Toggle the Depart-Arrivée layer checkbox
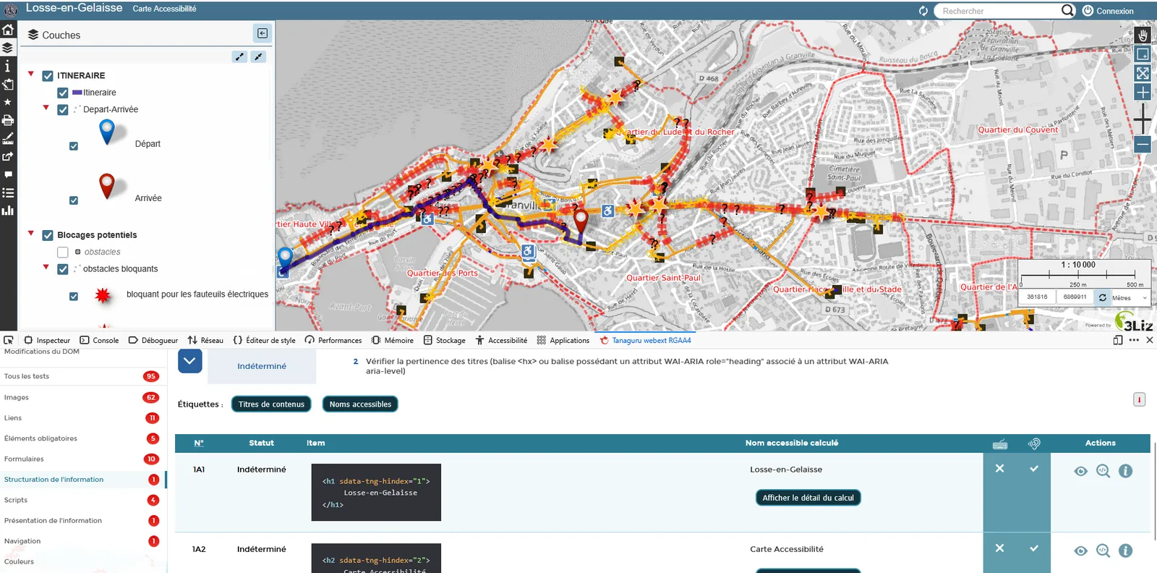Viewport: 1157px width, 573px height. 63,110
